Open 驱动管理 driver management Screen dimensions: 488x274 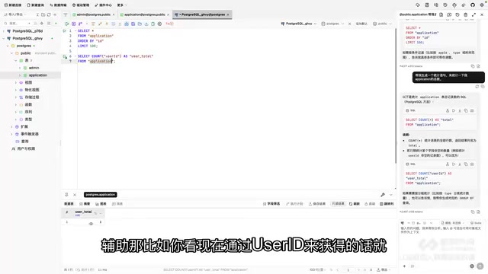click(x=81, y=5)
